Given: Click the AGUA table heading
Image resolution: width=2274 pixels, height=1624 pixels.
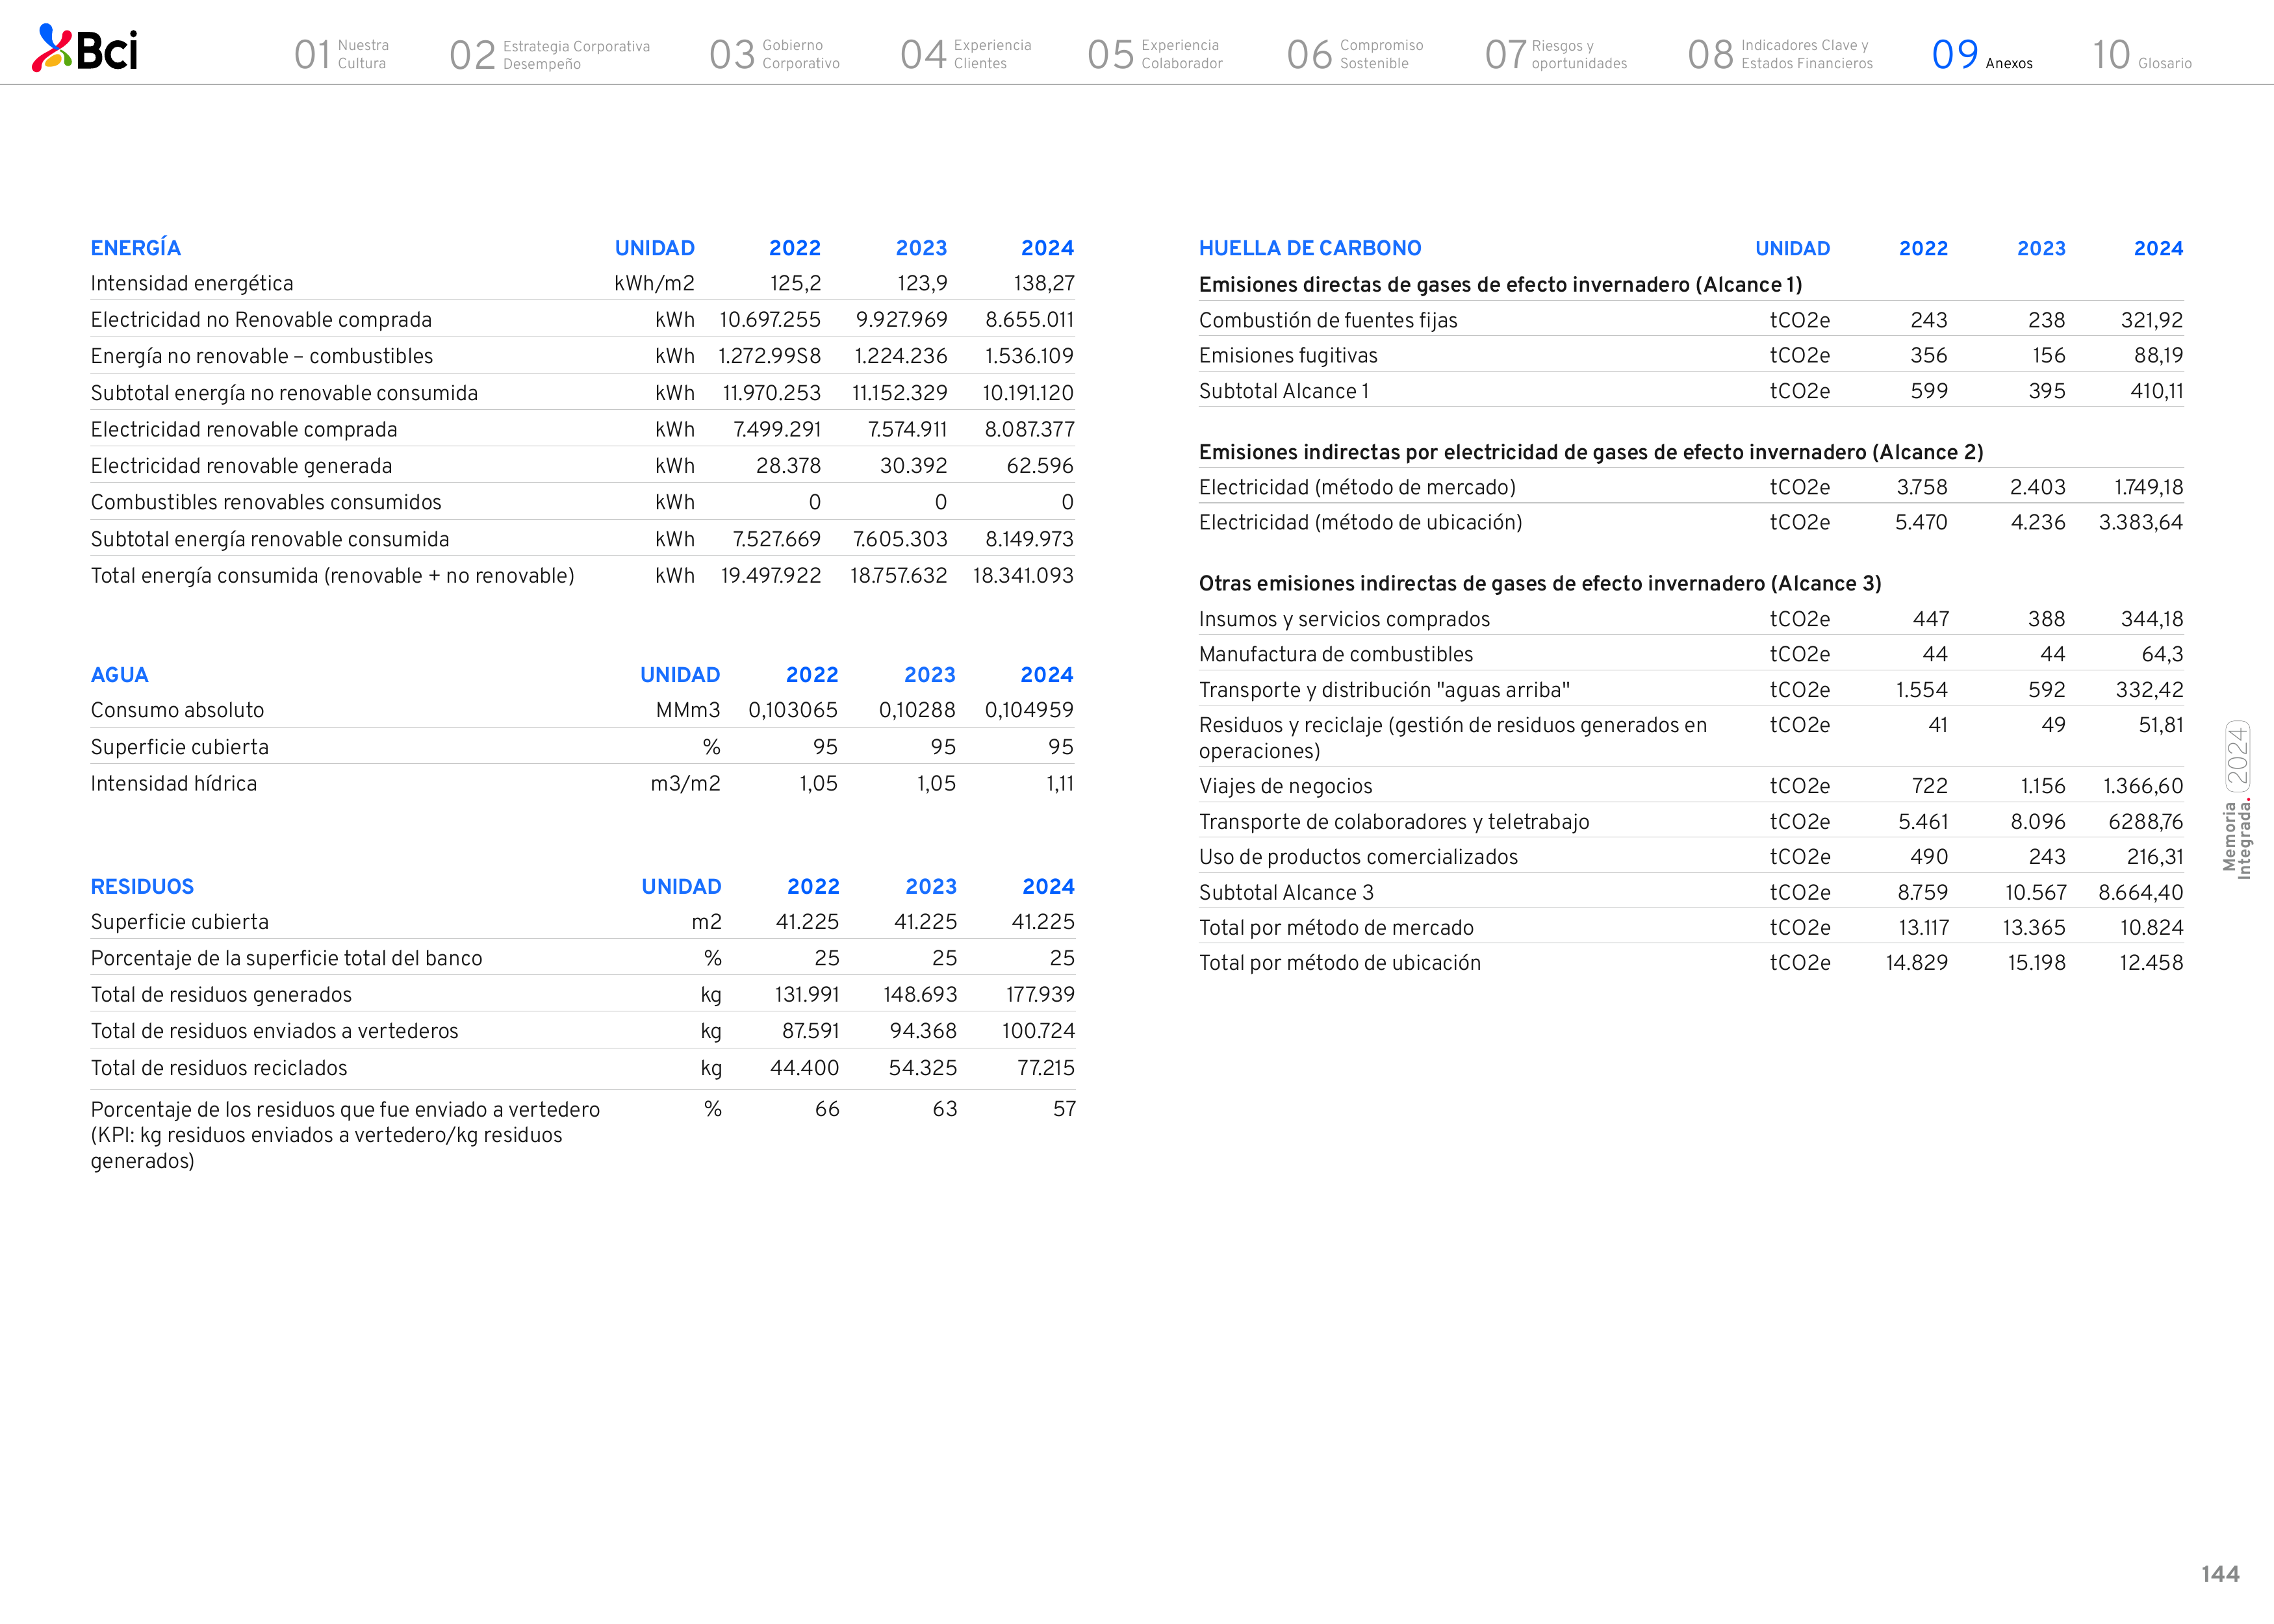Looking at the screenshot, I should (119, 675).
